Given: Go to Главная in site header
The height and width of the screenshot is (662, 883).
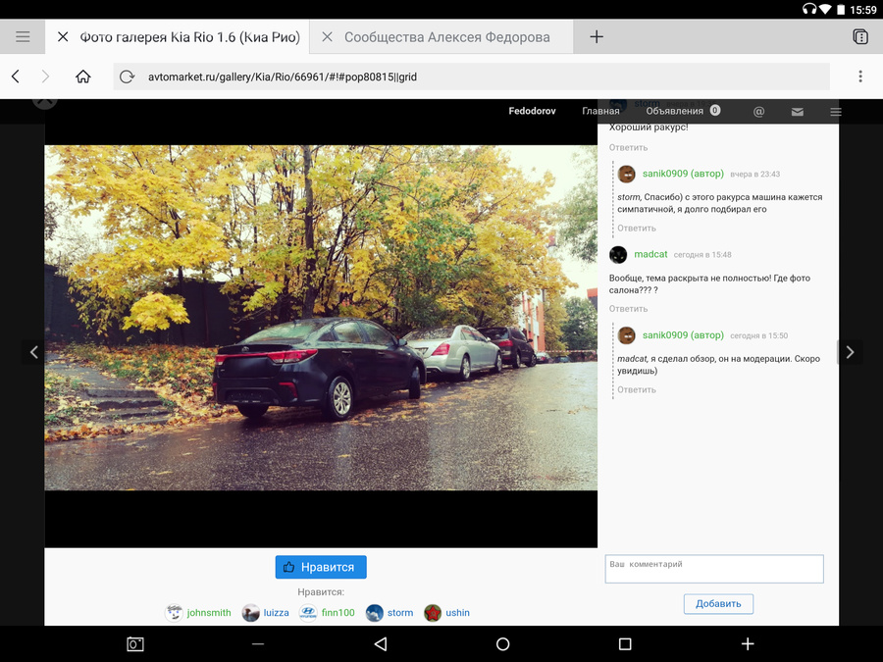Looking at the screenshot, I should (x=600, y=111).
